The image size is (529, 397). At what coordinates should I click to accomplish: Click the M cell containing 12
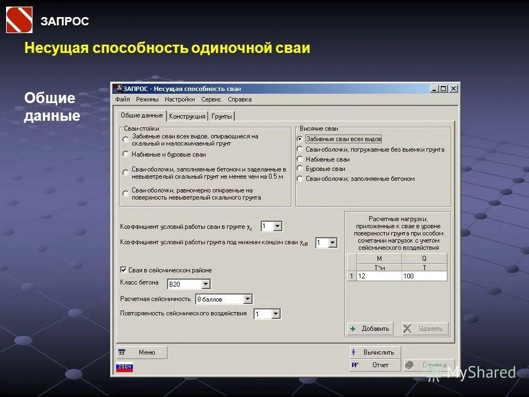379,276
